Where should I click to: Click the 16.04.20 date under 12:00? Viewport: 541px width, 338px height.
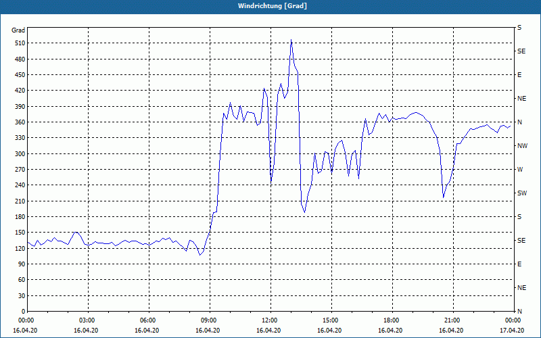pyautogui.click(x=268, y=331)
